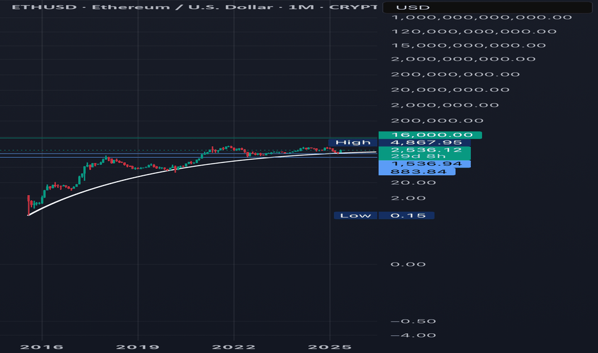Click the 200,000.00 price scale value
This screenshot has height=353, width=598.
click(x=437, y=121)
